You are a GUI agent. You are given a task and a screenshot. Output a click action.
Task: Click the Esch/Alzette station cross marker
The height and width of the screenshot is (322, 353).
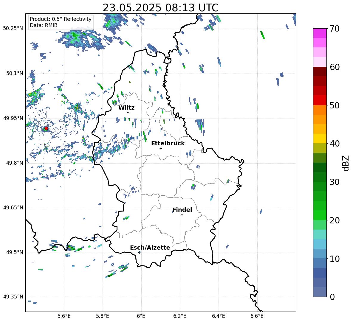[139, 253]
